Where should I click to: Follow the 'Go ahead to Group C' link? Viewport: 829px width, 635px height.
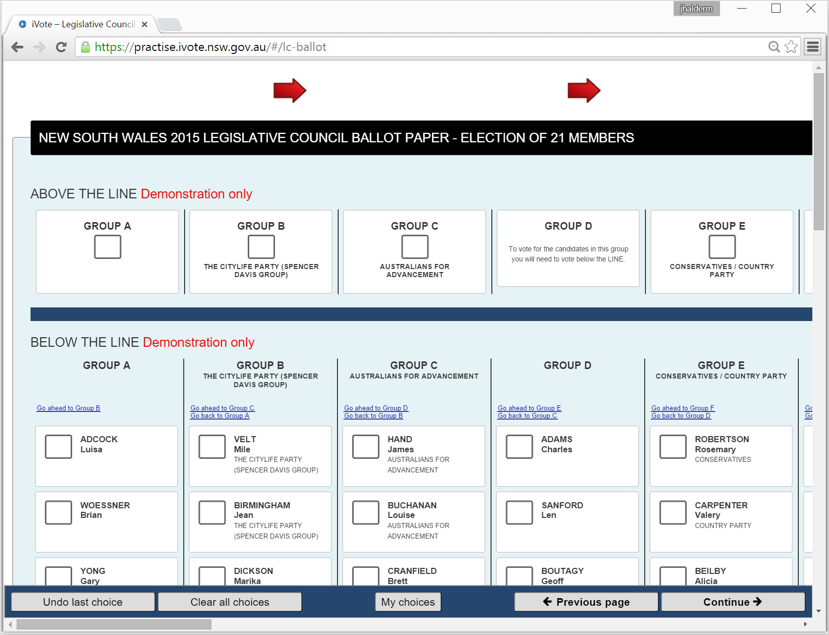coord(222,408)
